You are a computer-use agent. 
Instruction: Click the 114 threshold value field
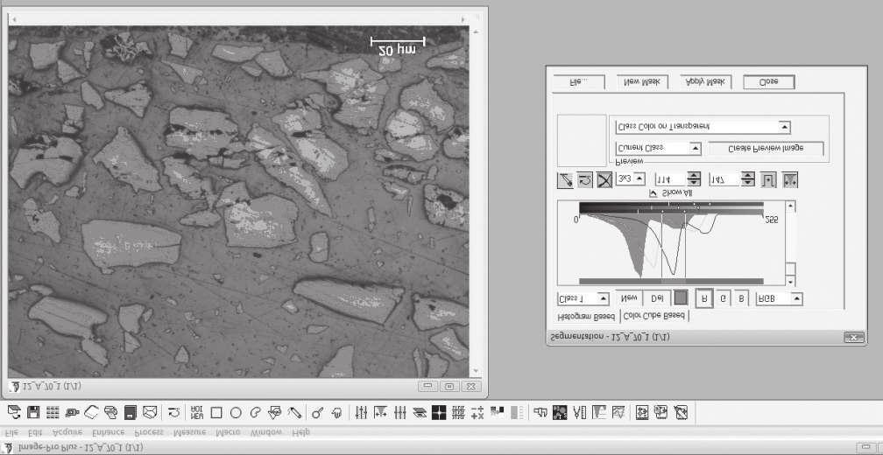671,179
